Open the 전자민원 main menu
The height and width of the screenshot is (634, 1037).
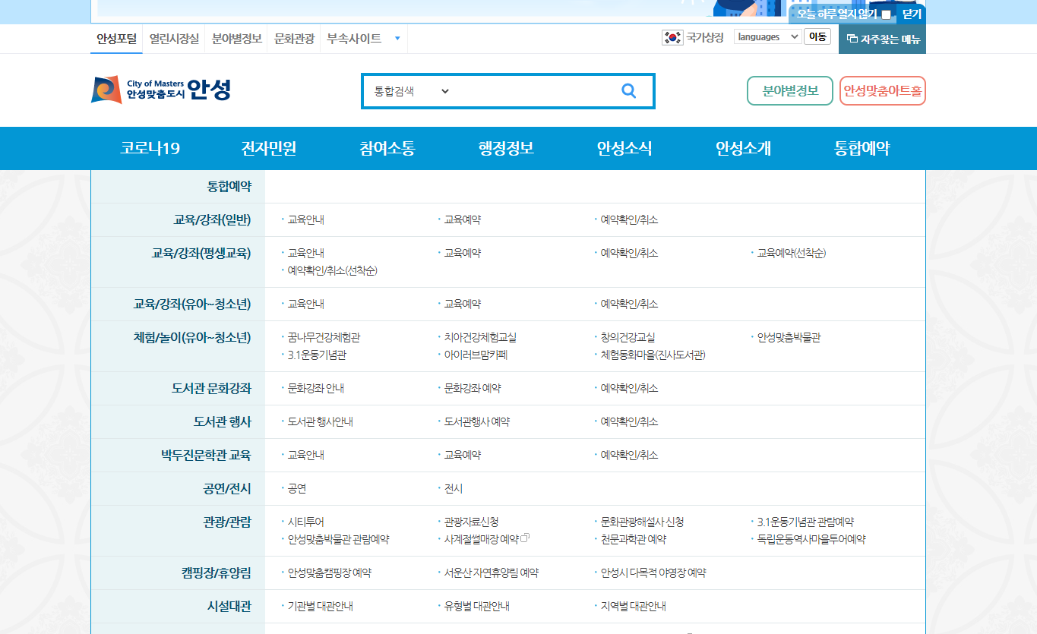[269, 149]
